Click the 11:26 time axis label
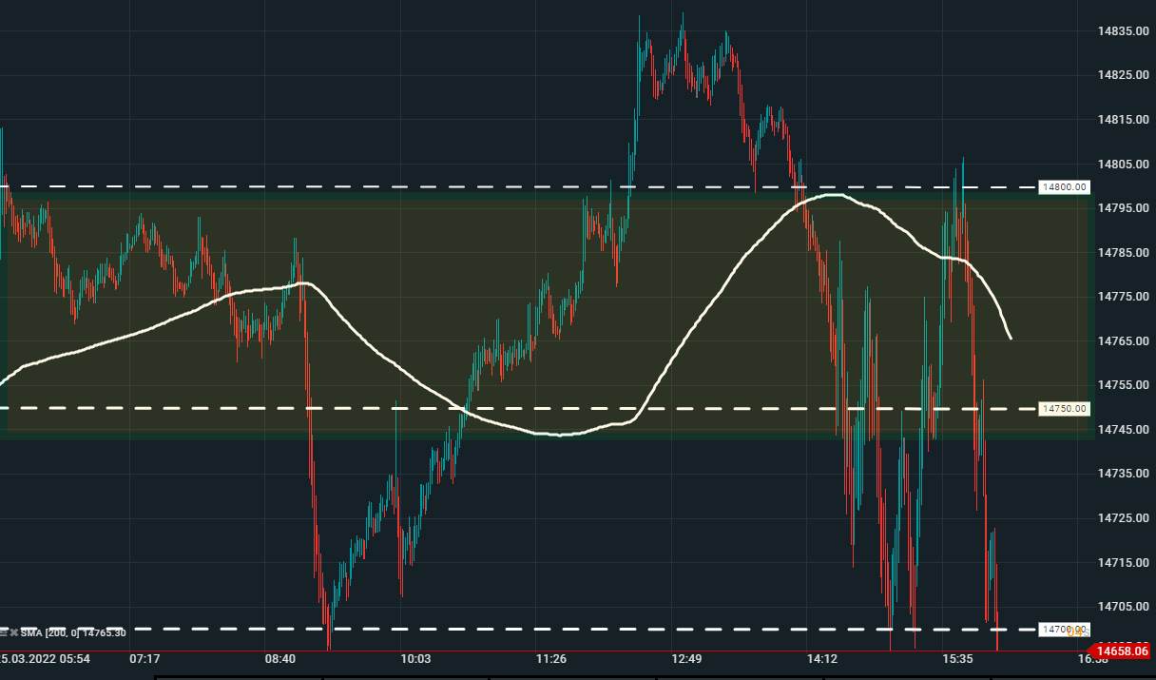Viewport: 1156px width, 680px height. [551, 659]
